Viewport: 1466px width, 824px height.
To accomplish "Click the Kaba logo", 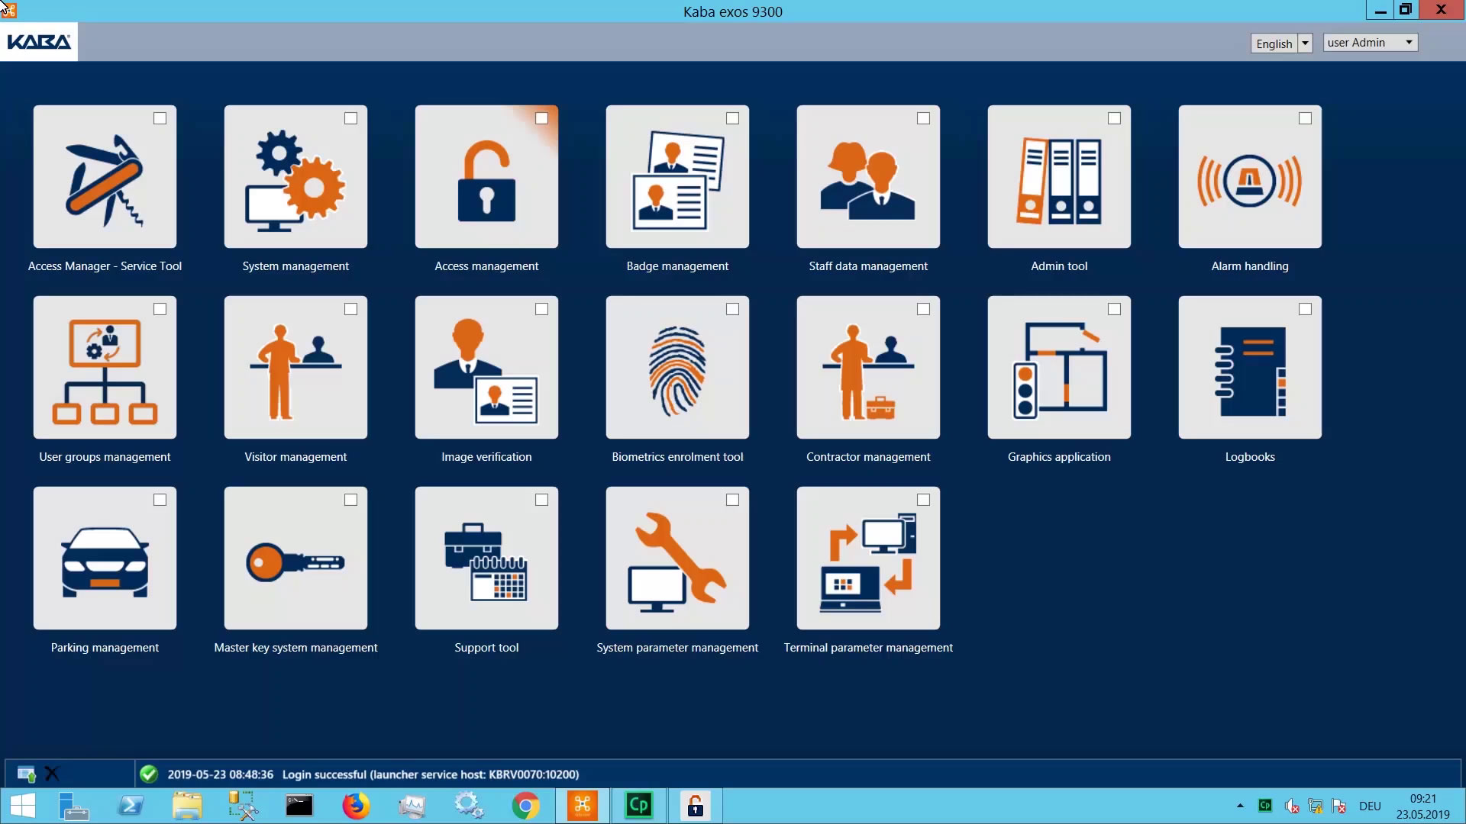I will [x=39, y=42].
